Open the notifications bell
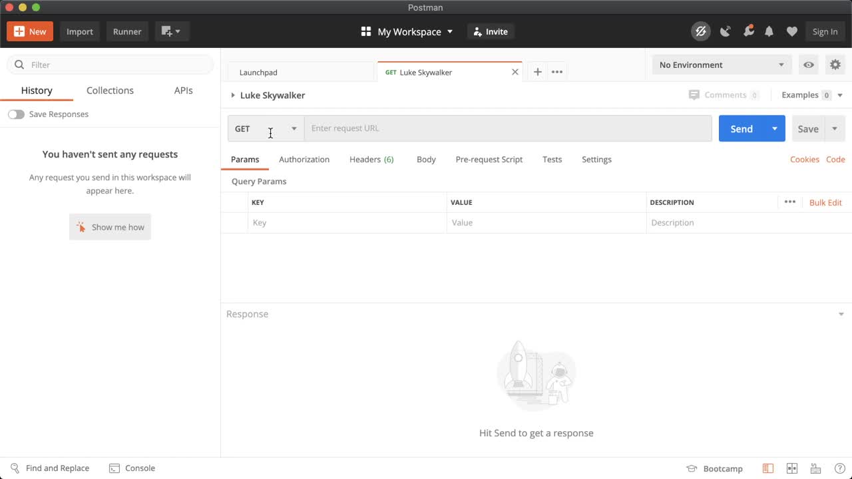 pyautogui.click(x=769, y=31)
